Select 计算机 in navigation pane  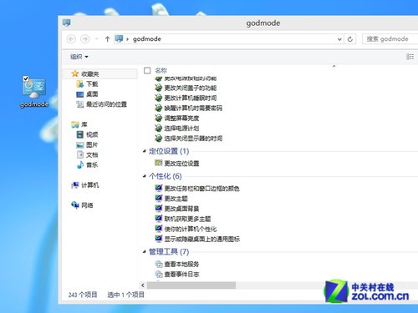click(x=90, y=185)
